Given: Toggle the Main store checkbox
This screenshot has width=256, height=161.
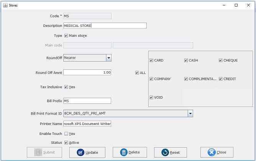Looking at the screenshot, I should coord(66,36).
